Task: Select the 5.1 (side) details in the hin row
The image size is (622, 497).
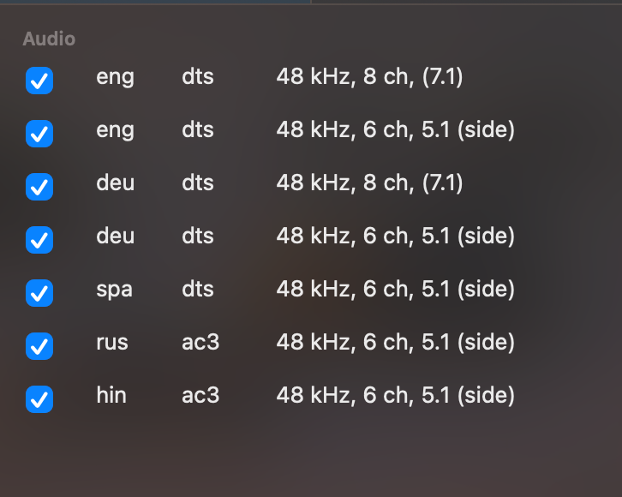Action: pos(396,396)
